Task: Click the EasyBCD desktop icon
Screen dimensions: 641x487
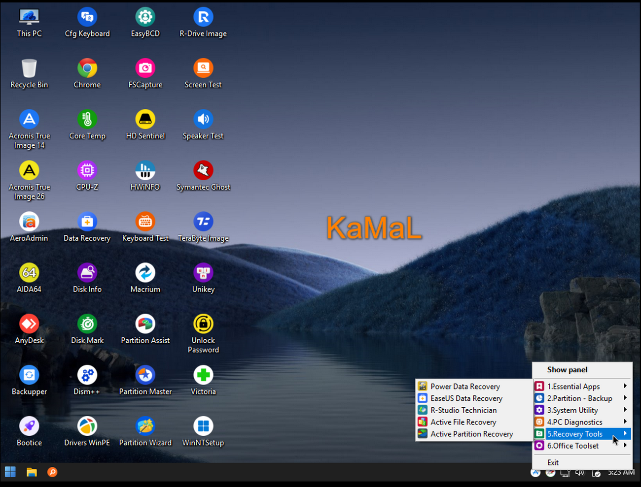Action: click(x=145, y=23)
